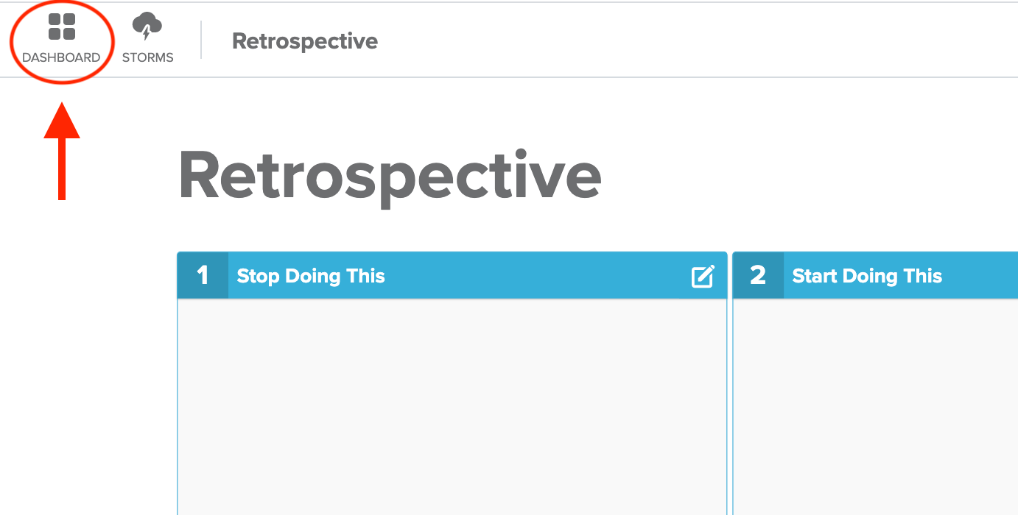Click the Stop Doing This column title

(311, 276)
